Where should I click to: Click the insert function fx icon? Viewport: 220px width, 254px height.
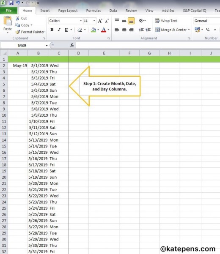click(x=72, y=45)
